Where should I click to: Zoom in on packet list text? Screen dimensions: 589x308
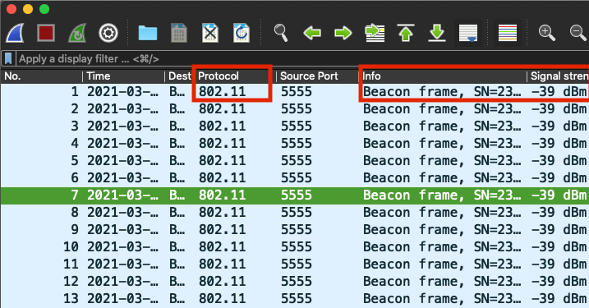pos(546,33)
